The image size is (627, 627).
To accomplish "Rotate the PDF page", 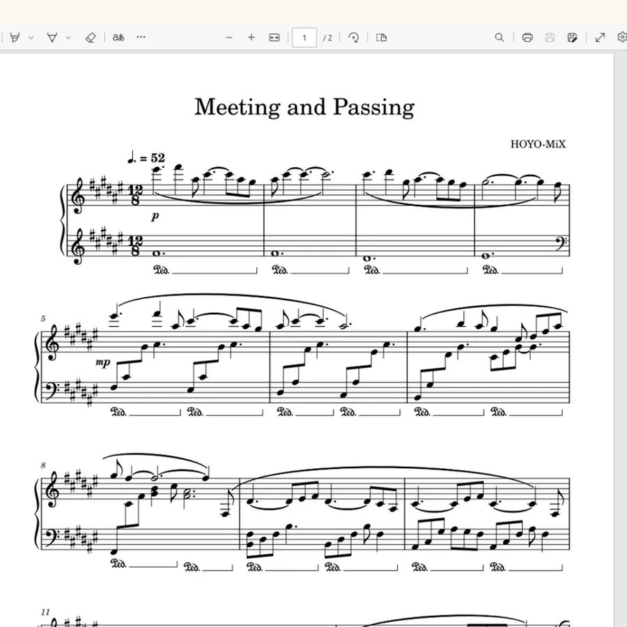I will pyautogui.click(x=353, y=38).
